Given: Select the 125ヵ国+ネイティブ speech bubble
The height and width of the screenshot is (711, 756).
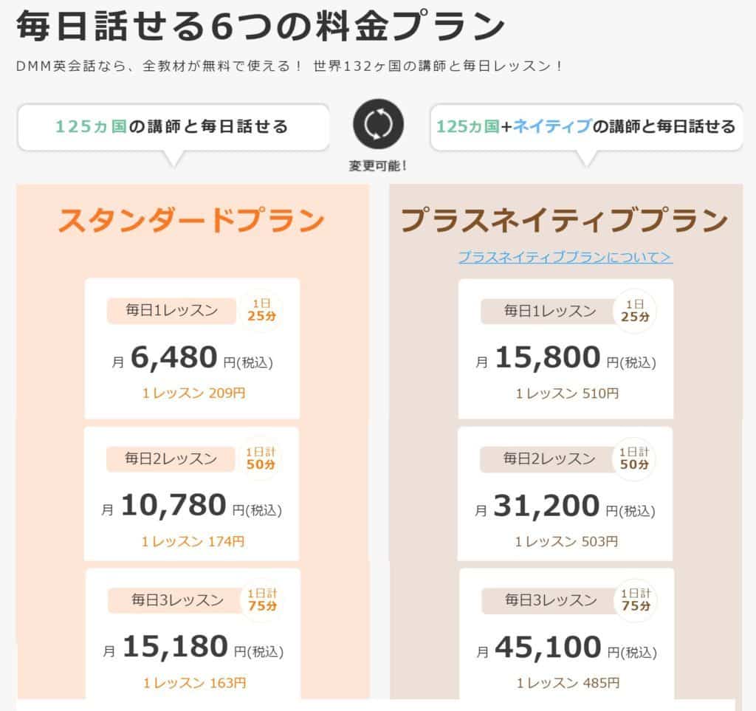Looking at the screenshot, I should point(586,127).
